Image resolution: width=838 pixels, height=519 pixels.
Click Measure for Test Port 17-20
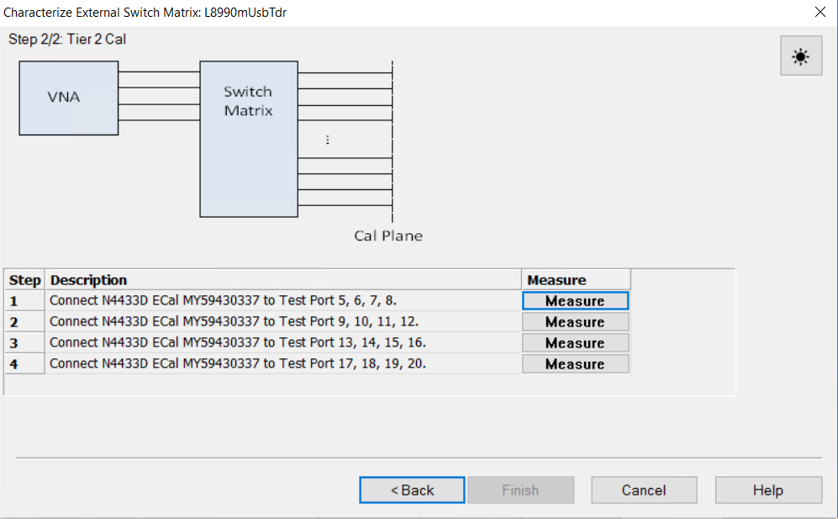(x=575, y=363)
